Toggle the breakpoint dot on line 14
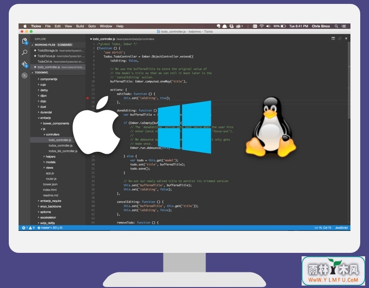The width and height of the screenshot is (369, 288). [87, 98]
